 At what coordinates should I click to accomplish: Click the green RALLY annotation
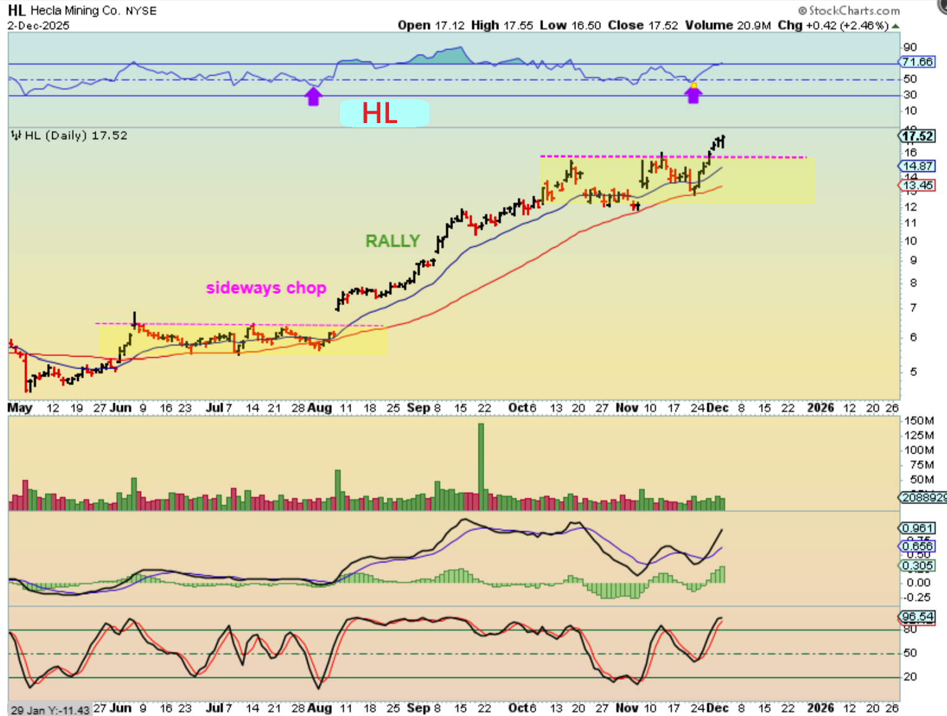(393, 241)
